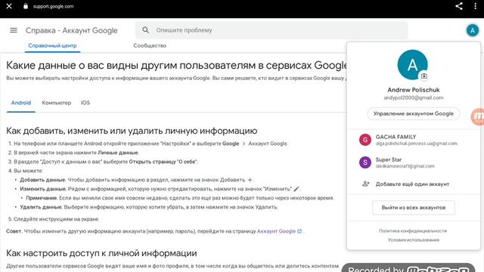Select the iOS platform tab
The height and width of the screenshot is (272, 484).
85,103
